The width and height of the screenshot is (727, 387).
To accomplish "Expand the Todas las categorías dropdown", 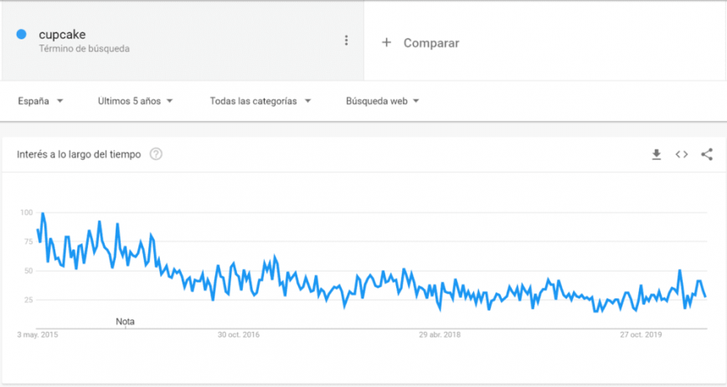I will (x=260, y=101).
